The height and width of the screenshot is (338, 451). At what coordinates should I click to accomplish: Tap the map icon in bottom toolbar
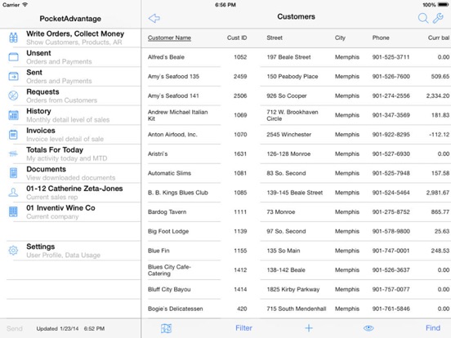tap(166, 328)
